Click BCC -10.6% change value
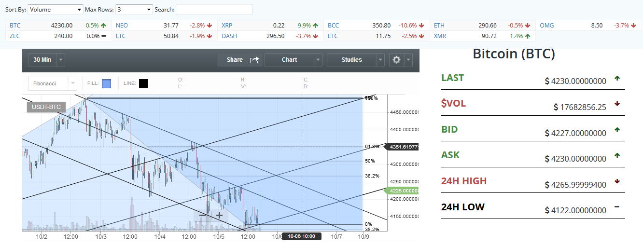 407,26
